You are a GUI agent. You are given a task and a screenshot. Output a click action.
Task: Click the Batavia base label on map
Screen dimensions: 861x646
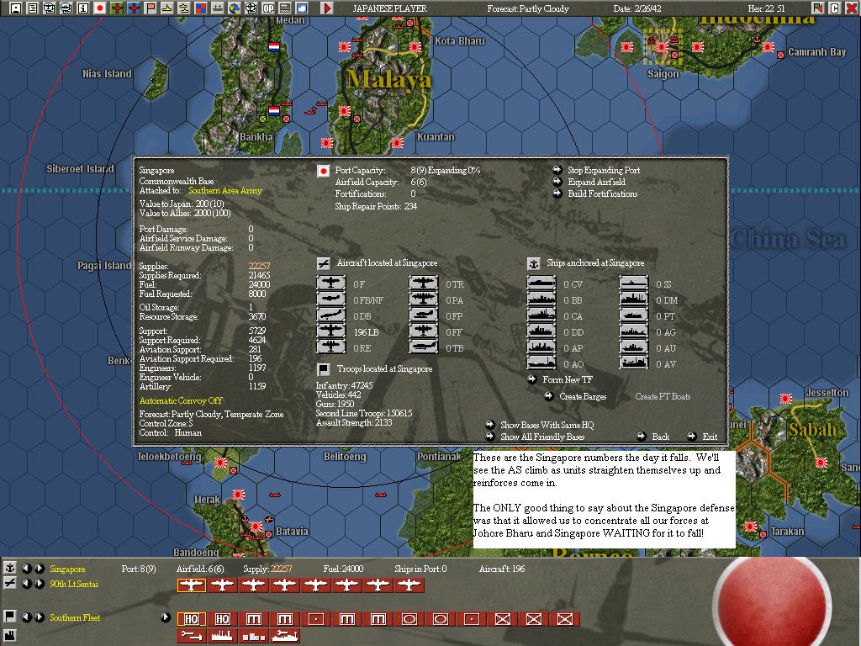pyautogui.click(x=292, y=532)
